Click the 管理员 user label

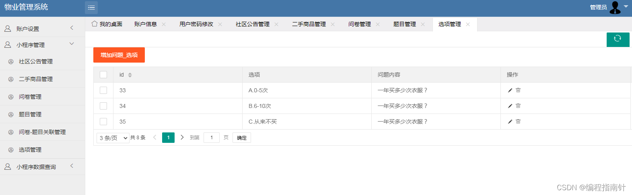coord(598,7)
